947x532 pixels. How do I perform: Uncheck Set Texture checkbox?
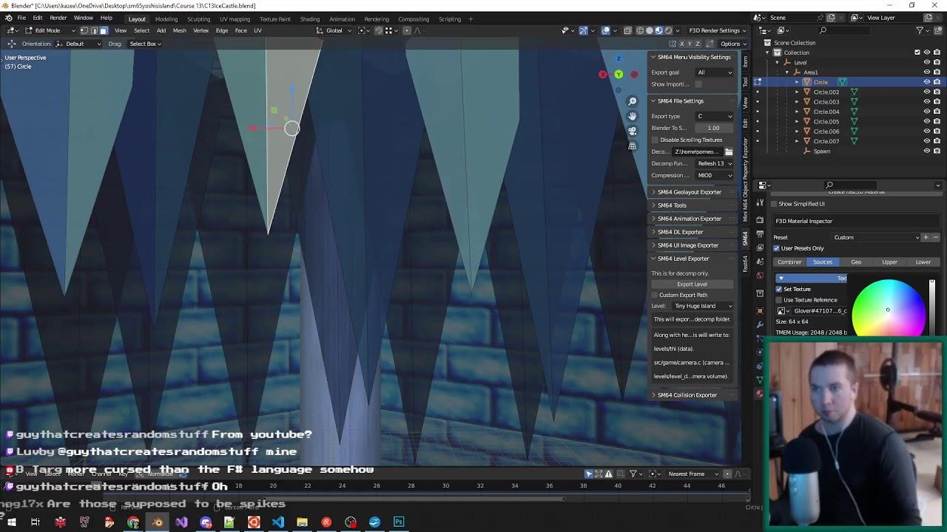(x=778, y=289)
